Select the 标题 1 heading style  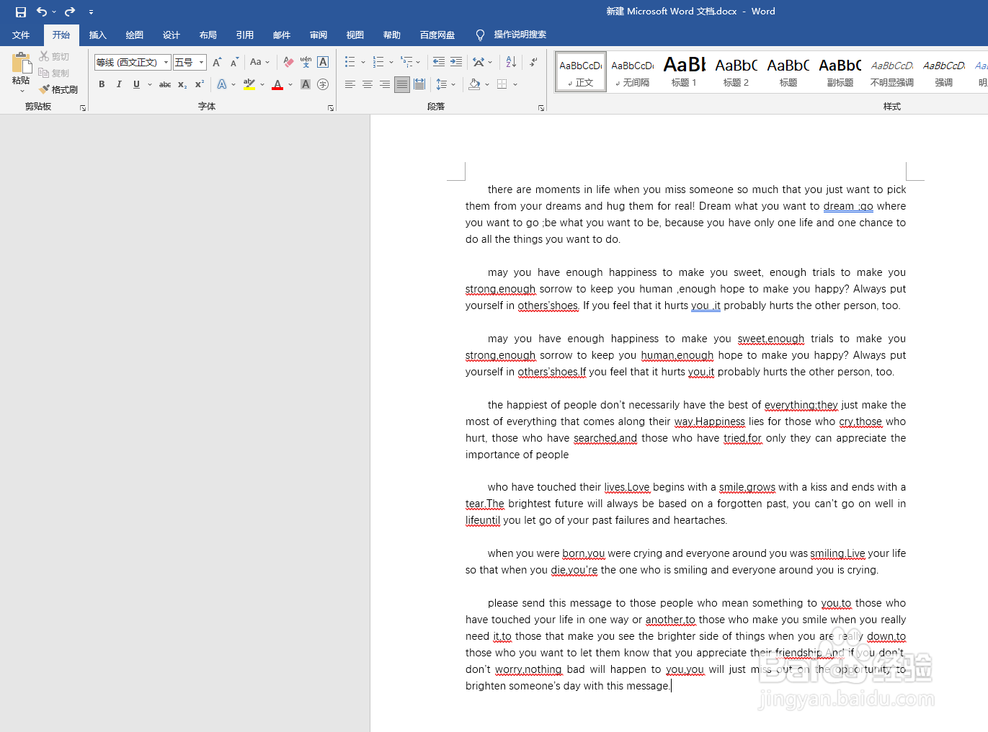[x=684, y=71]
